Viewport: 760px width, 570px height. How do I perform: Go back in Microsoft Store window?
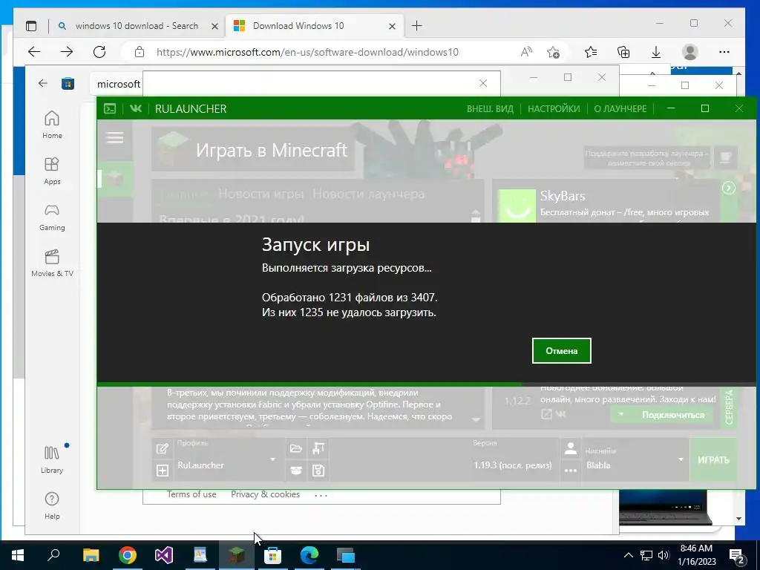(42, 83)
